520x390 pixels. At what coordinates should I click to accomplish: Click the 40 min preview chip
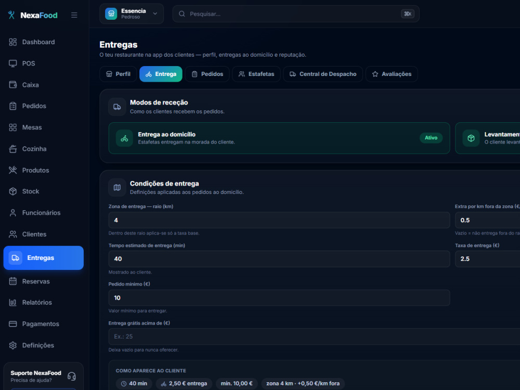134,384
